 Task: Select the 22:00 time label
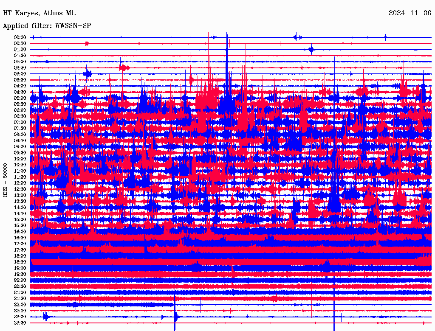[20, 305]
